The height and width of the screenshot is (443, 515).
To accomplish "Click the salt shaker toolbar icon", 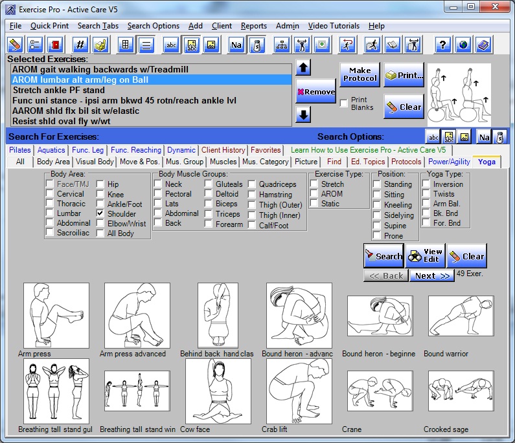I will click(x=257, y=45).
